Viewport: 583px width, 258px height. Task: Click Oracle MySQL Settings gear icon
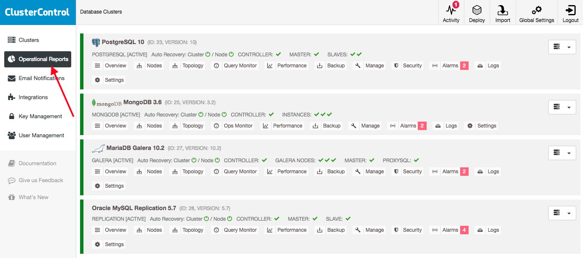pyautogui.click(x=97, y=244)
